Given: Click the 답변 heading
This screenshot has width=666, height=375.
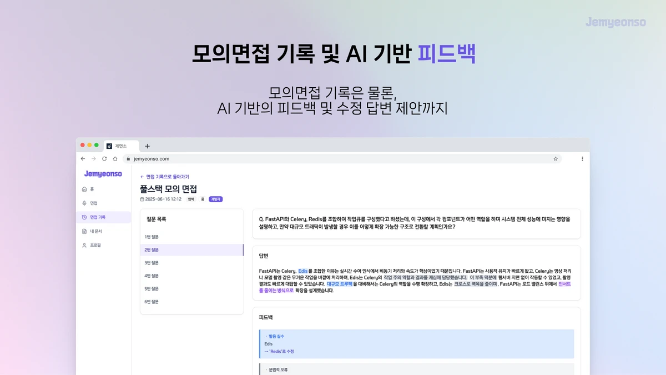Looking at the screenshot, I should 264,256.
